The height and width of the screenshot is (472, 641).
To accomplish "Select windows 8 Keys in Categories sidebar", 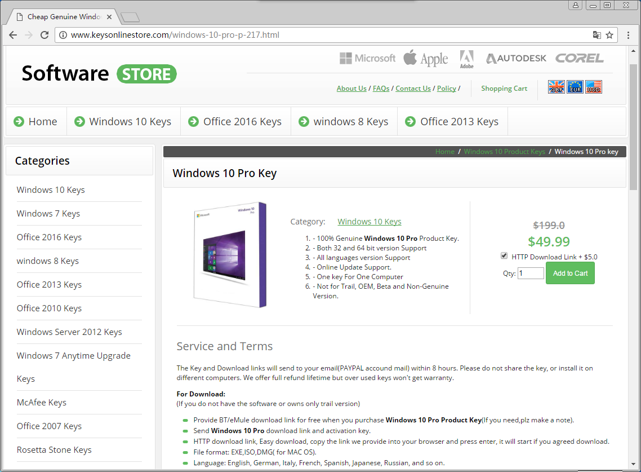I will pos(47,261).
